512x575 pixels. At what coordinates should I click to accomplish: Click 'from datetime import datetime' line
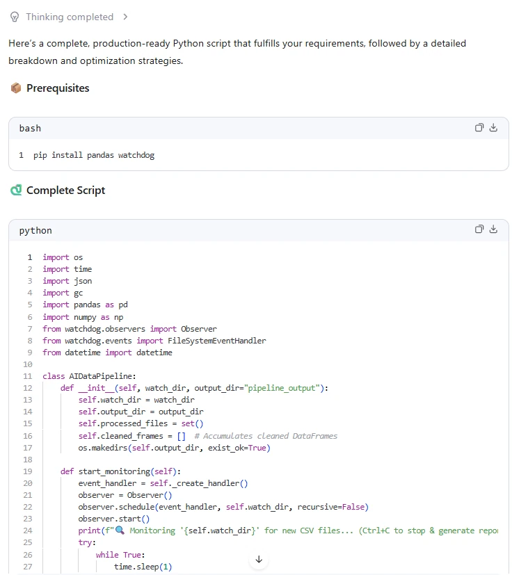(107, 353)
